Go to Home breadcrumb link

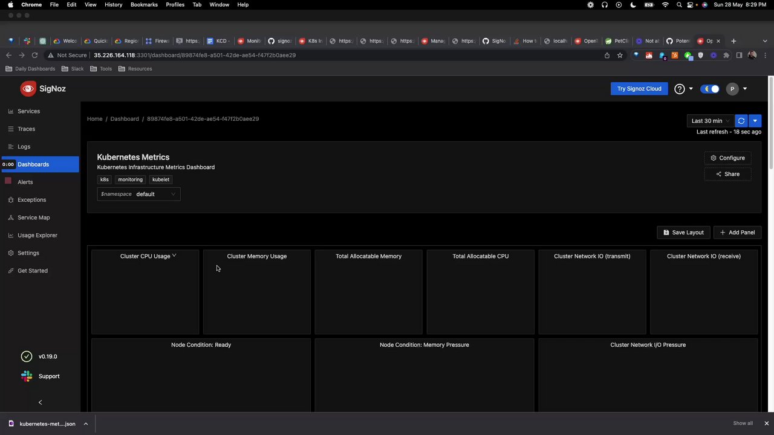click(94, 119)
